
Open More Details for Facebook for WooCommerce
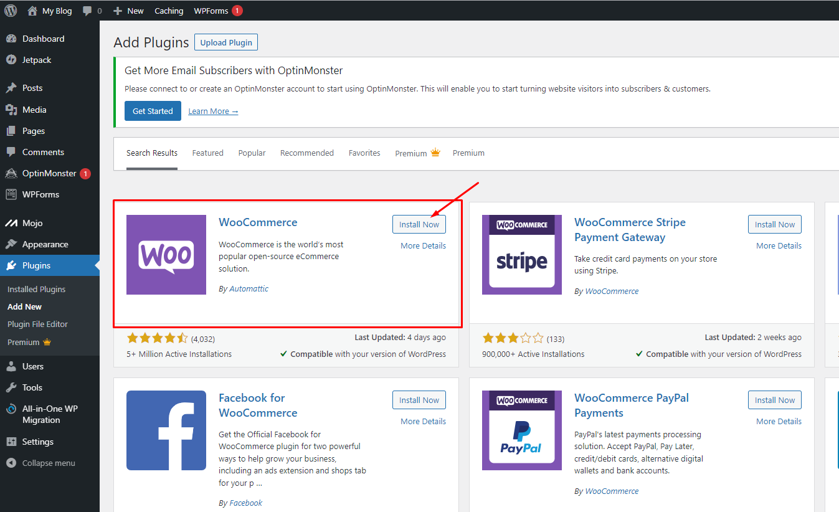pos(423,421)
